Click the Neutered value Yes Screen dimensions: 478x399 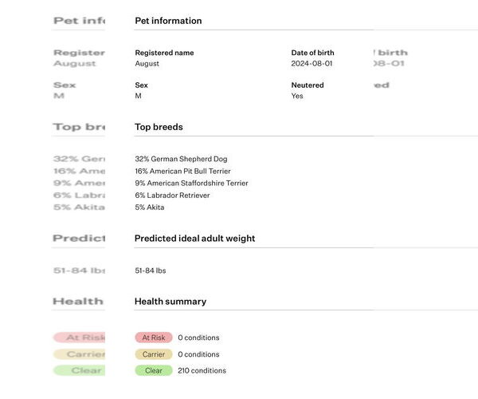(297, 96)
